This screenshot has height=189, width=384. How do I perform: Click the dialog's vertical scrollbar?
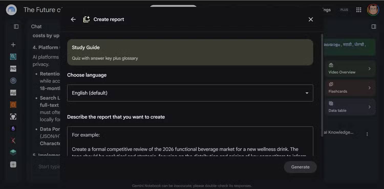coord(322,86)
